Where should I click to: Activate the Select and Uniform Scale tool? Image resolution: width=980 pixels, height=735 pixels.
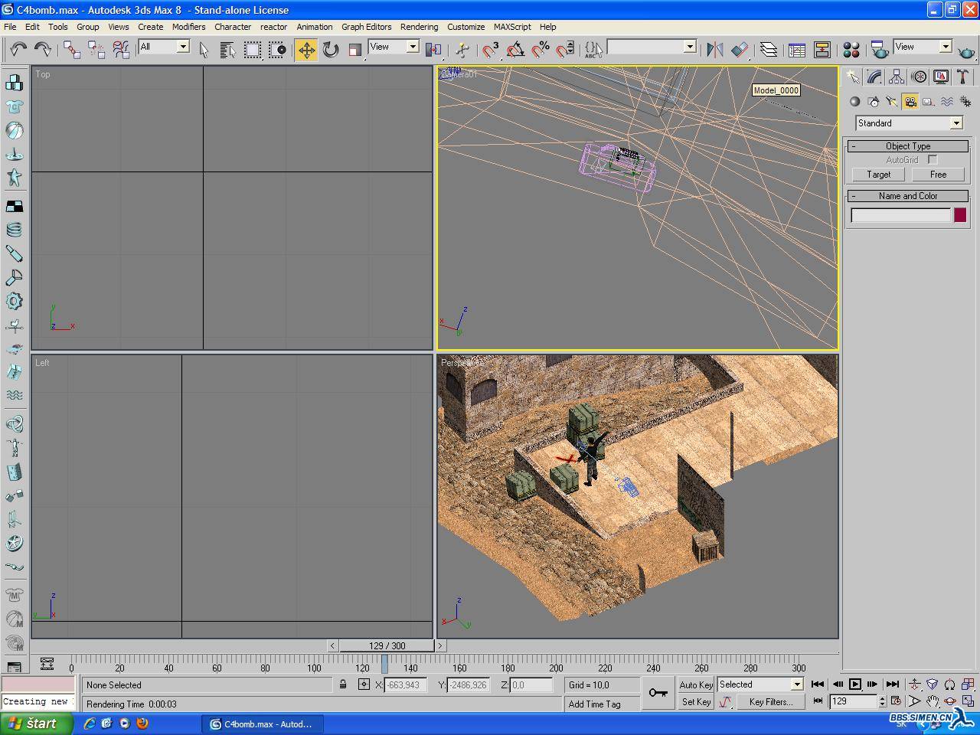[x=355, y=50]
